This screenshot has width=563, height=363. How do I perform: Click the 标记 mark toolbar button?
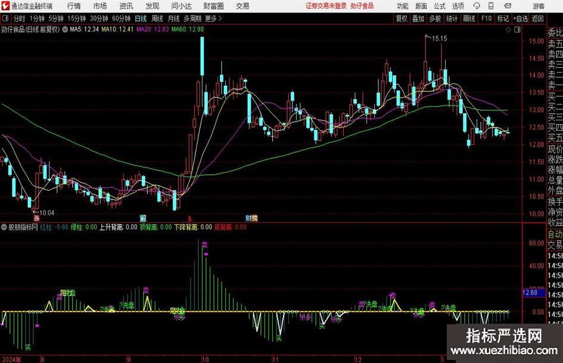(503, 18)
